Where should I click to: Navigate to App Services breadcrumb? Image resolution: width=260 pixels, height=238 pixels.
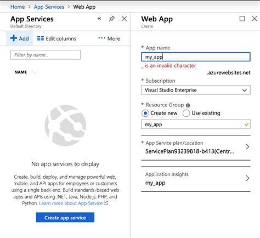[x=49, y=7]
